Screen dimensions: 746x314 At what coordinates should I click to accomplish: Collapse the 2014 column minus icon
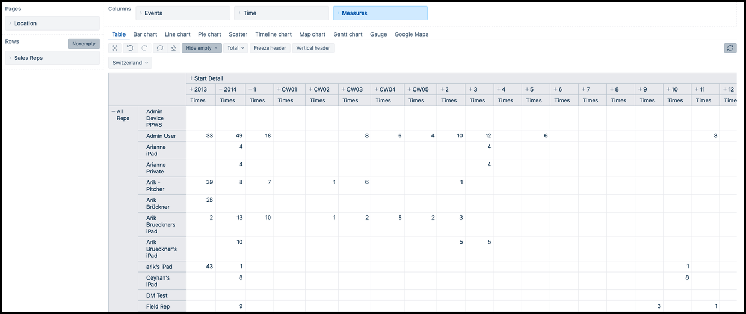(x=221, y=89)
